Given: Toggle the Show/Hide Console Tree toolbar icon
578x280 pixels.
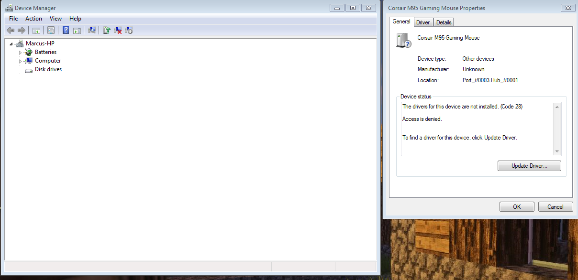Looking at the screenshot, I should coord(36,30).
